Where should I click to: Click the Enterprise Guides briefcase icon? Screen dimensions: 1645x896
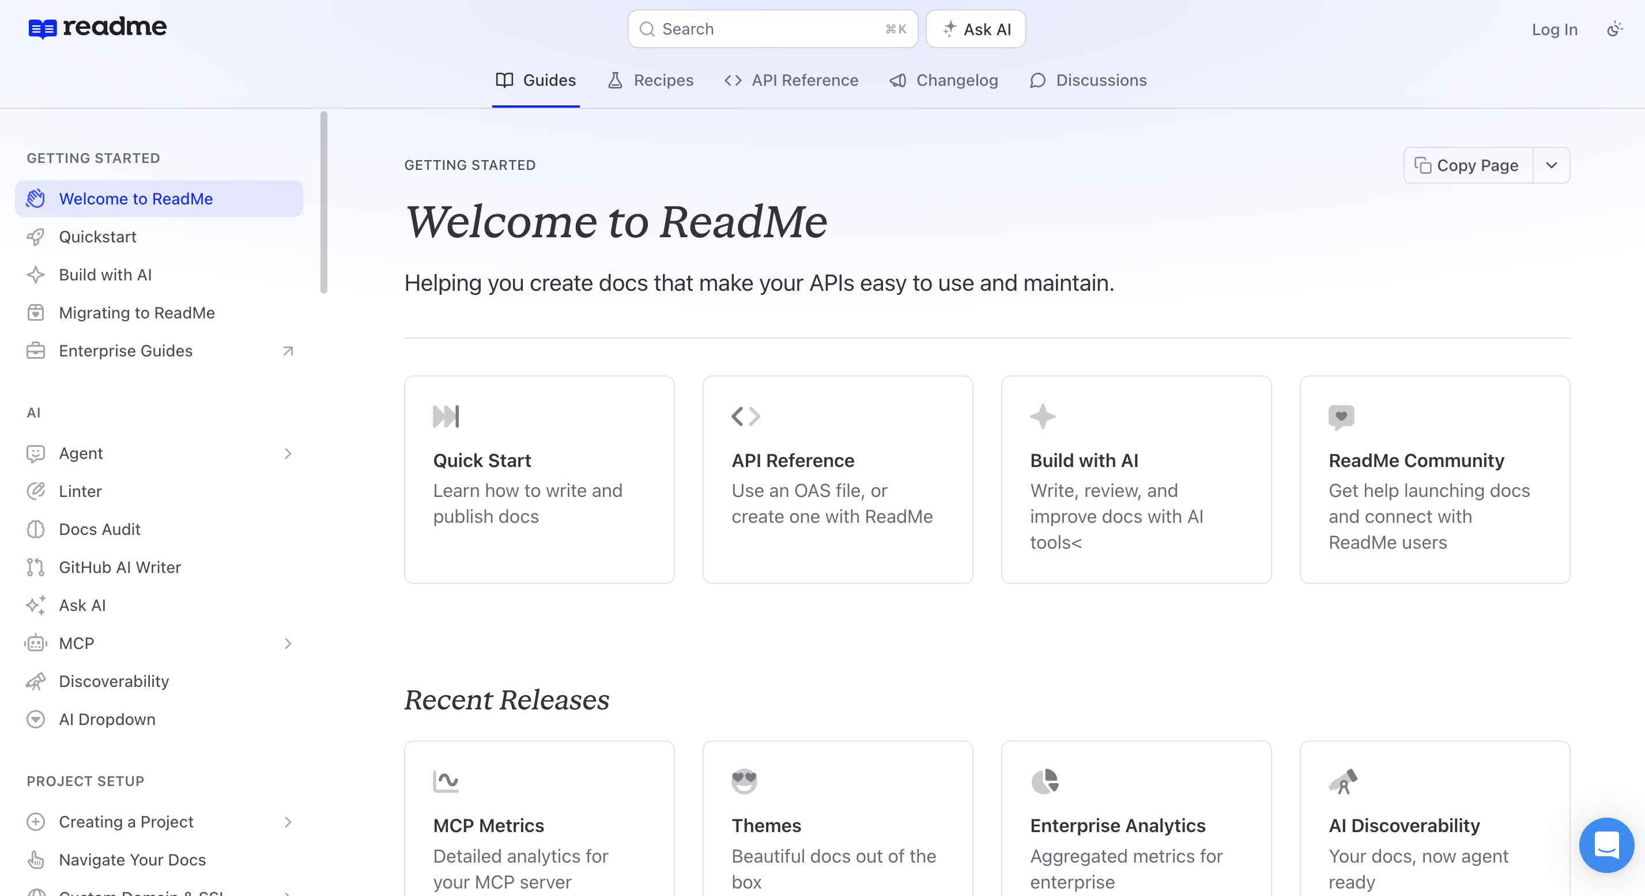click(36, 351)
